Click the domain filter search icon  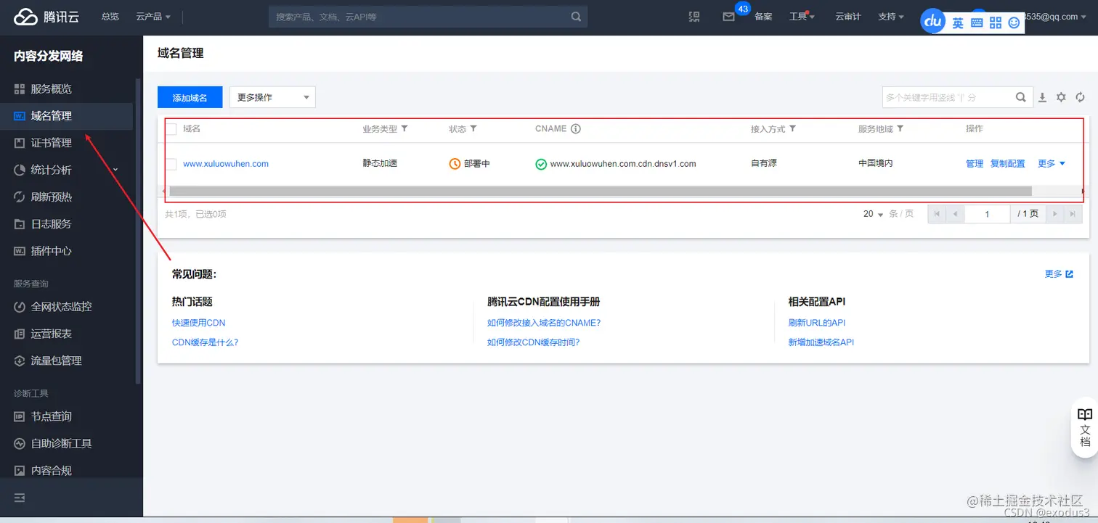pyautogui.click(x=1020, y=97)
